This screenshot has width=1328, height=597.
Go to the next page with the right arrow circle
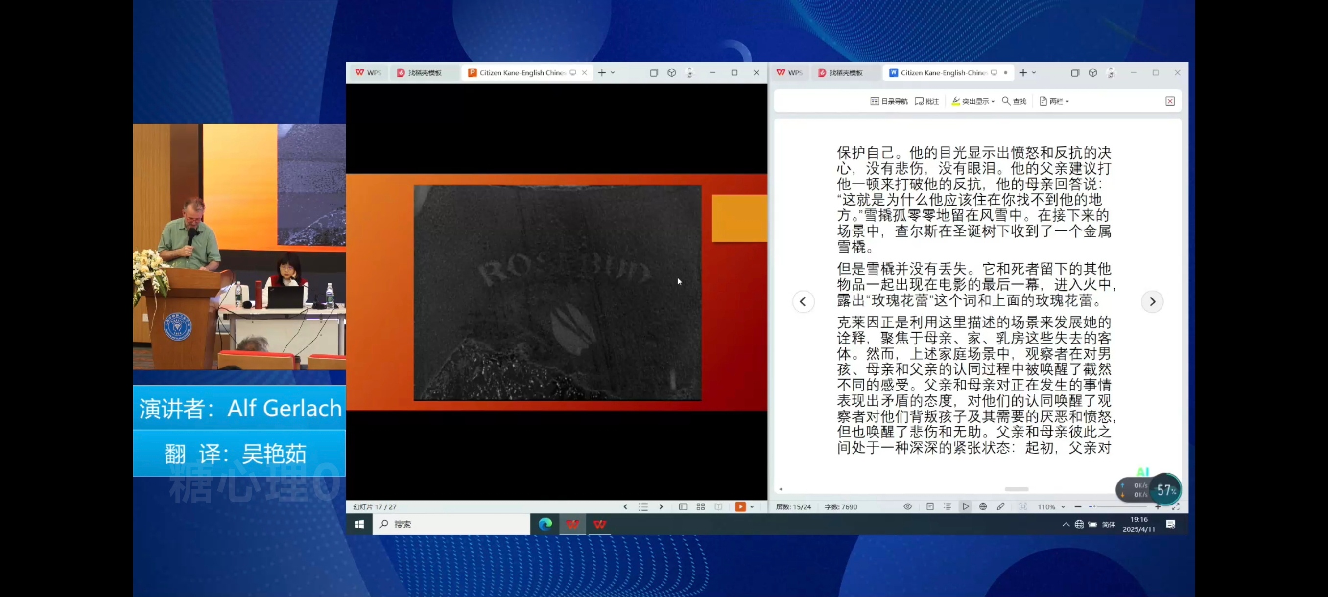pyautogui.click(x=1152, y=302)
